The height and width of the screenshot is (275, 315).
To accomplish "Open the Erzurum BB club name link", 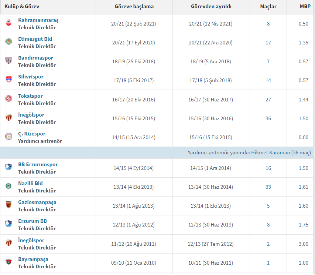I will pos(32,221).
